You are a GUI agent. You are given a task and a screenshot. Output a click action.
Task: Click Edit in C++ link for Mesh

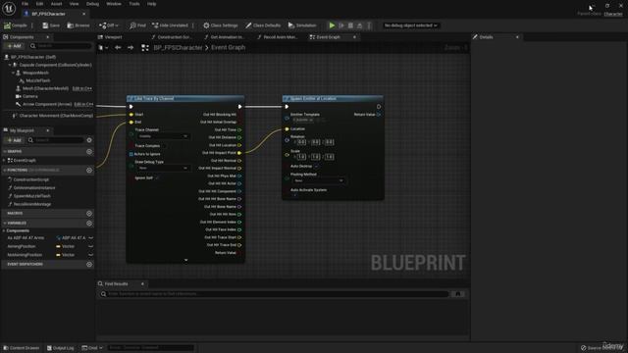pyautogui.click(x=82, y=88)
